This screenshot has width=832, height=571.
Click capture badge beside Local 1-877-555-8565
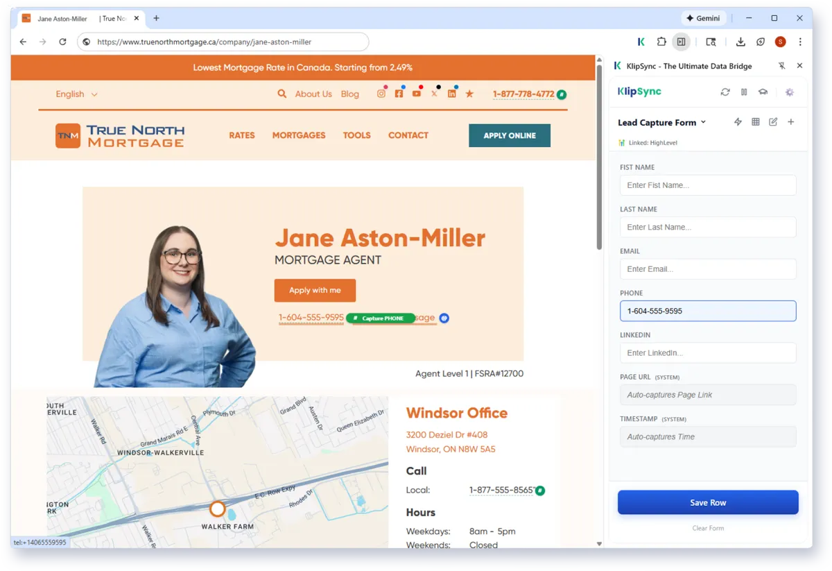pos(540,491)
